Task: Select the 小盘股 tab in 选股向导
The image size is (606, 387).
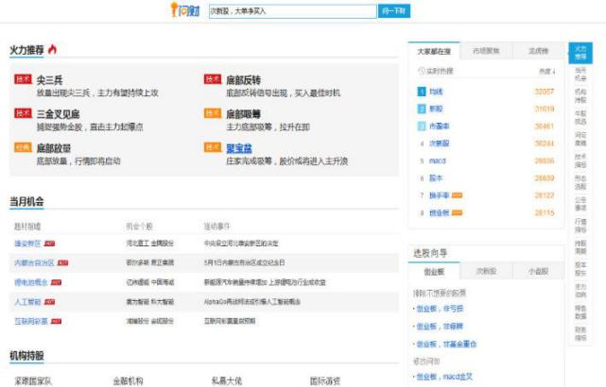Action: click(538, 270)
